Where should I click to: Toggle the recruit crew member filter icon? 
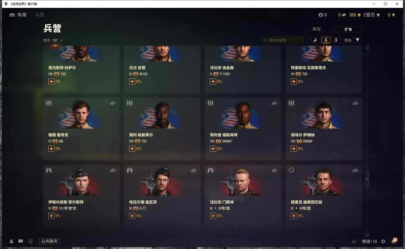point(316,40)
